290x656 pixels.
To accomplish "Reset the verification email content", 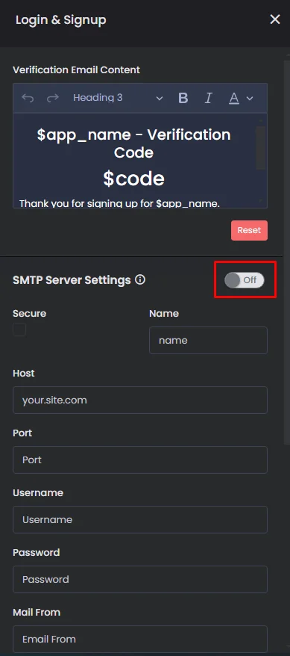I will click(249, 231).
